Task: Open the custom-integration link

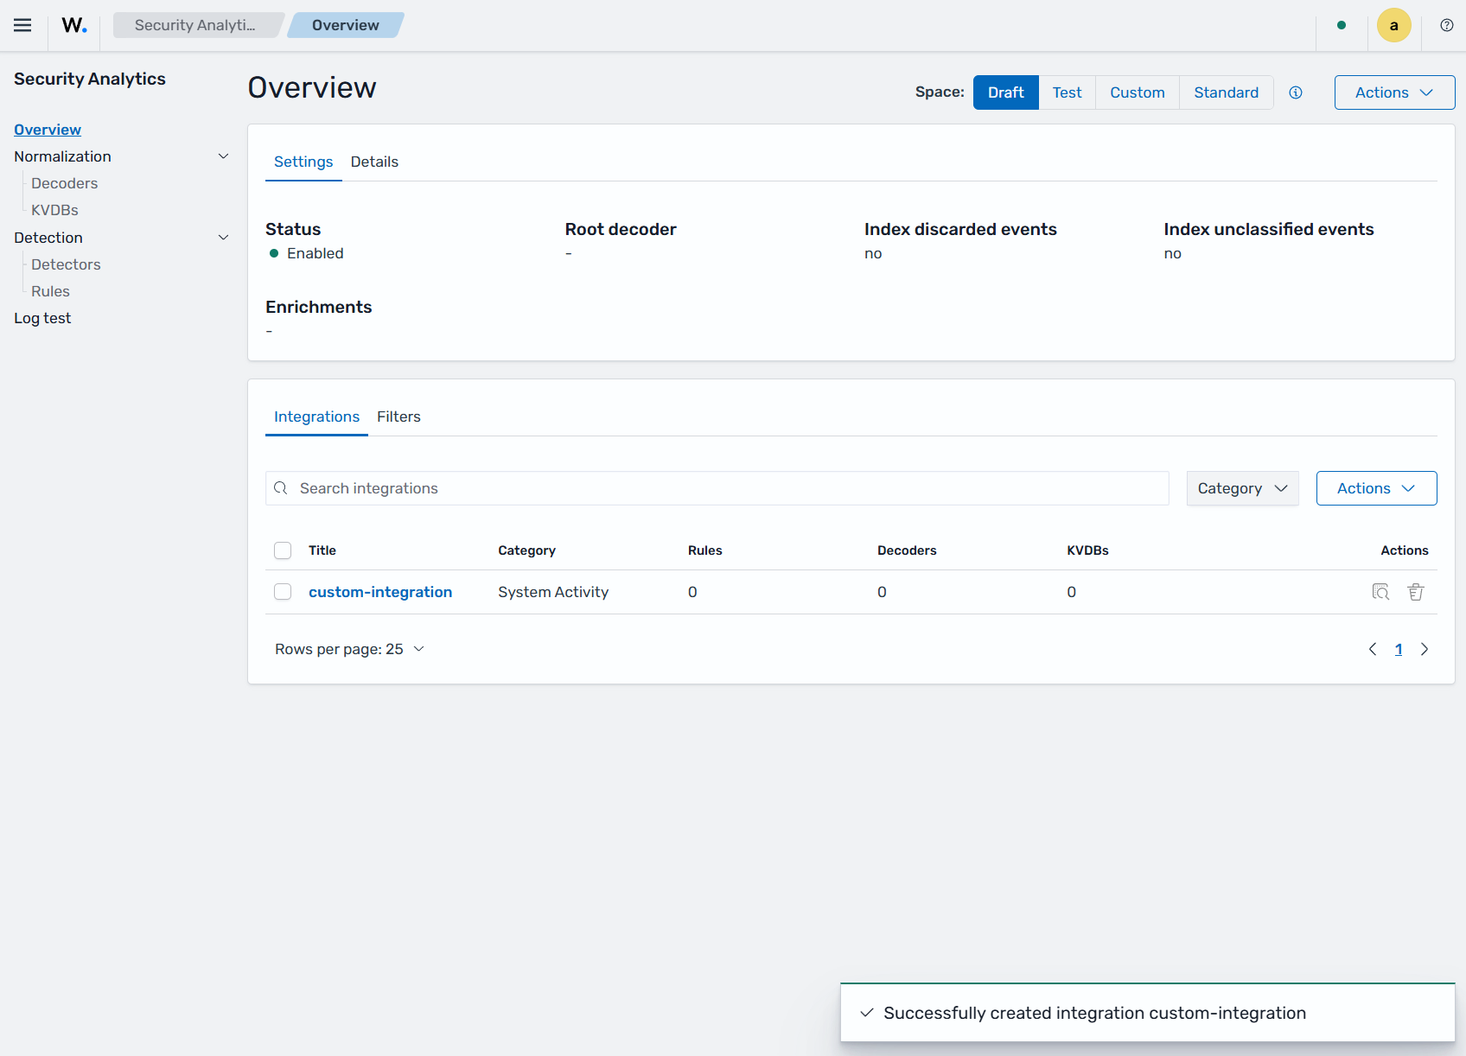Action: [x=380, y=592]
